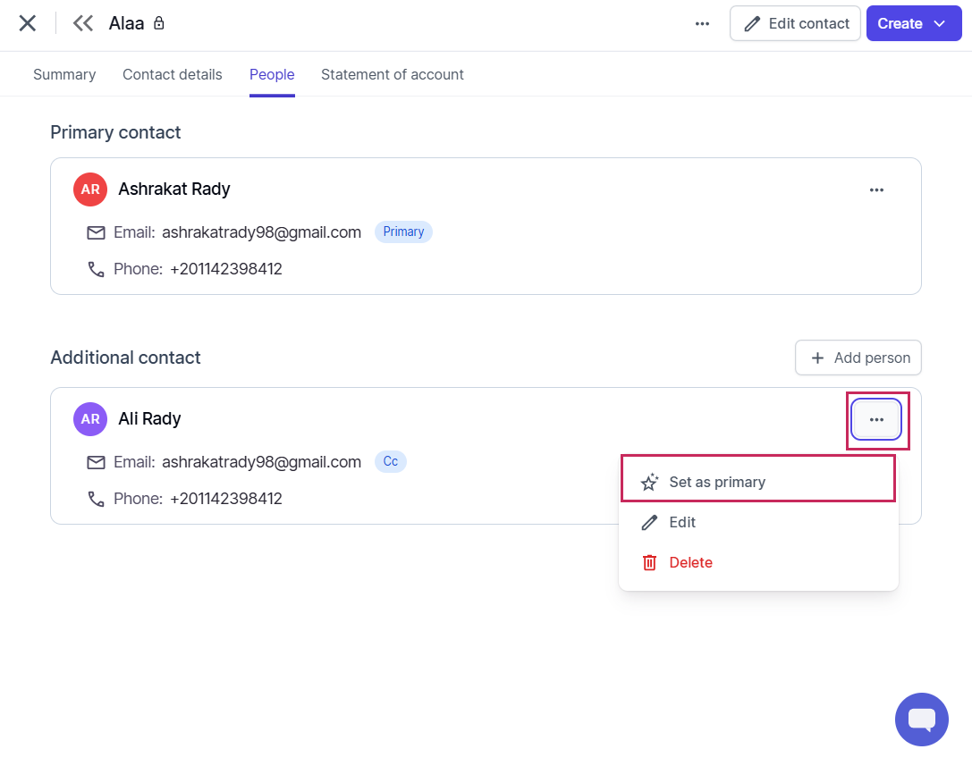Select the People tab
Image resolution: width=972 pixels, height=766 pixels.
tap(272, 74)
